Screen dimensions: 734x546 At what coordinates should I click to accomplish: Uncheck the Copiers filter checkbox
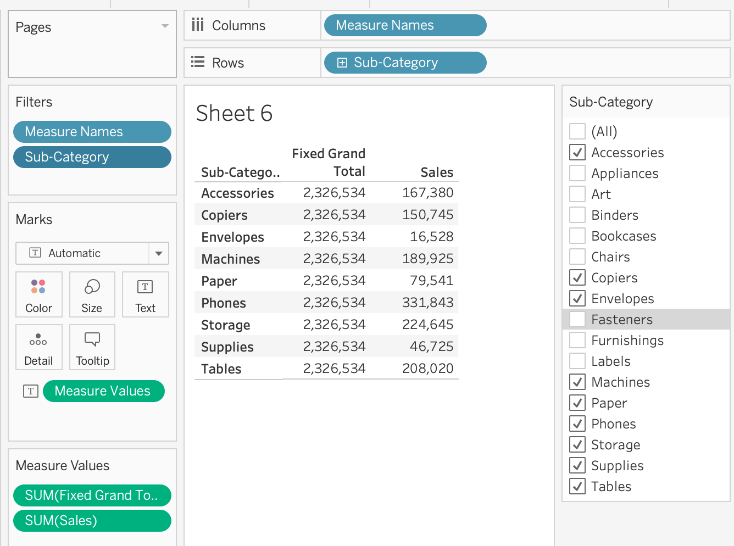[577, 277]
